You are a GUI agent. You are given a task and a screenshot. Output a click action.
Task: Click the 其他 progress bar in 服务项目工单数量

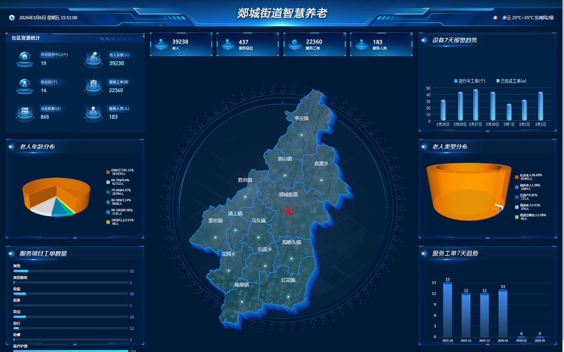(x=71, y=271)
